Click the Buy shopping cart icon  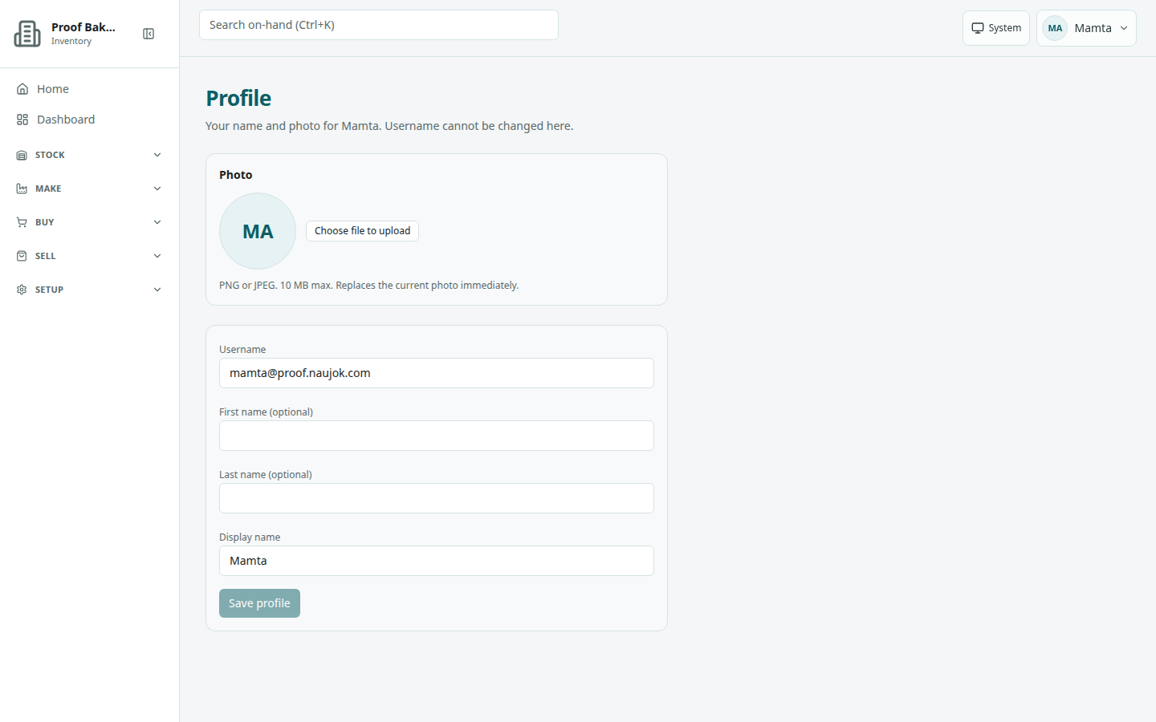22,222
